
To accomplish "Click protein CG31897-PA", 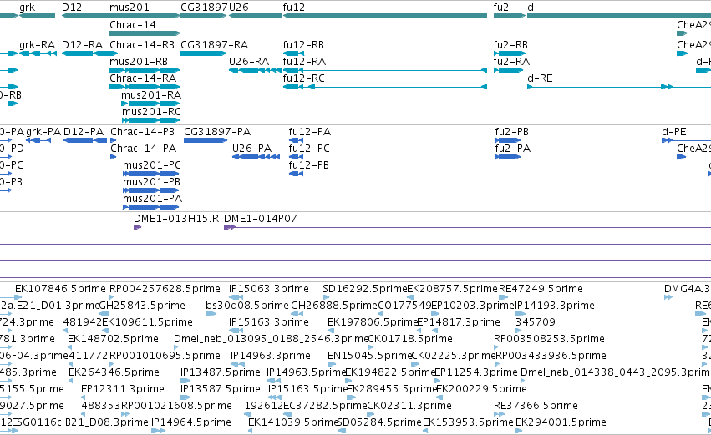I will click(x=217, y=132).
